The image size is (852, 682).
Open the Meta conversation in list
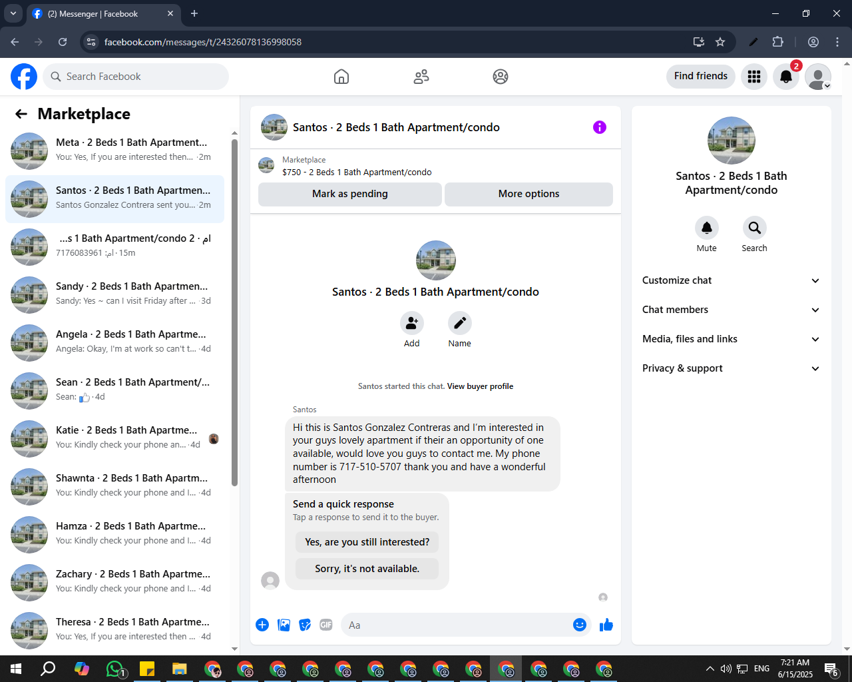114,151
